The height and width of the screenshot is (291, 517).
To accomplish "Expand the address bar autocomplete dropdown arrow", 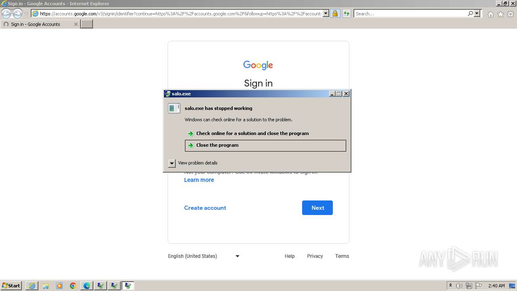I will tap(326, 13).
